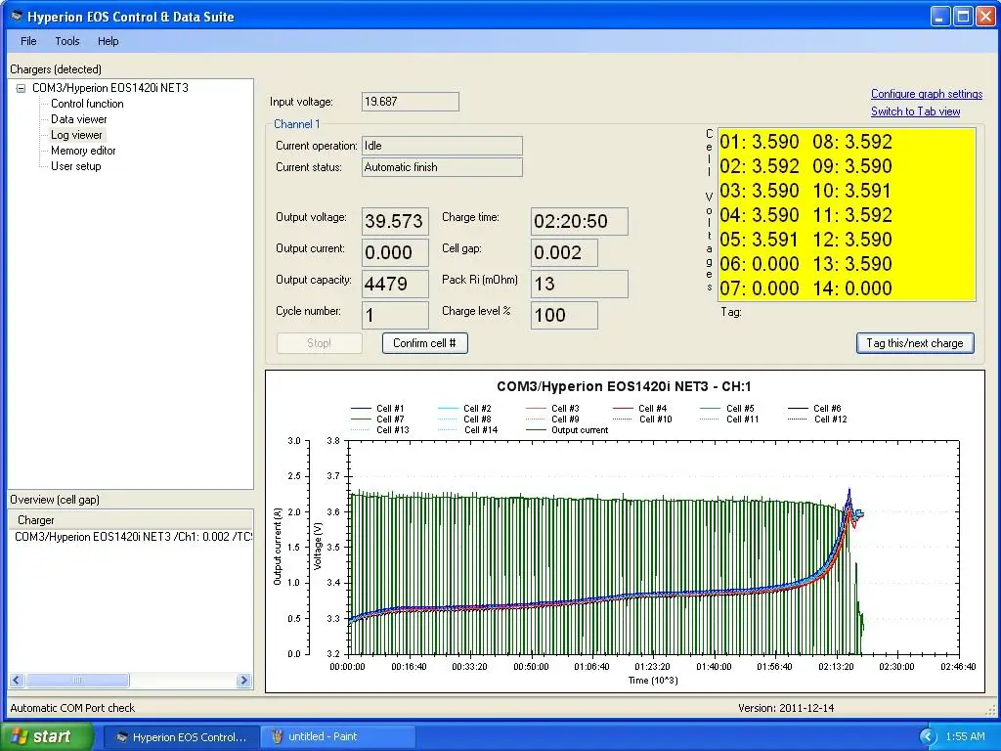Click the Hyperion app icon in title bar
Viewport: 1001px width, 751px height.
point(18,16)
